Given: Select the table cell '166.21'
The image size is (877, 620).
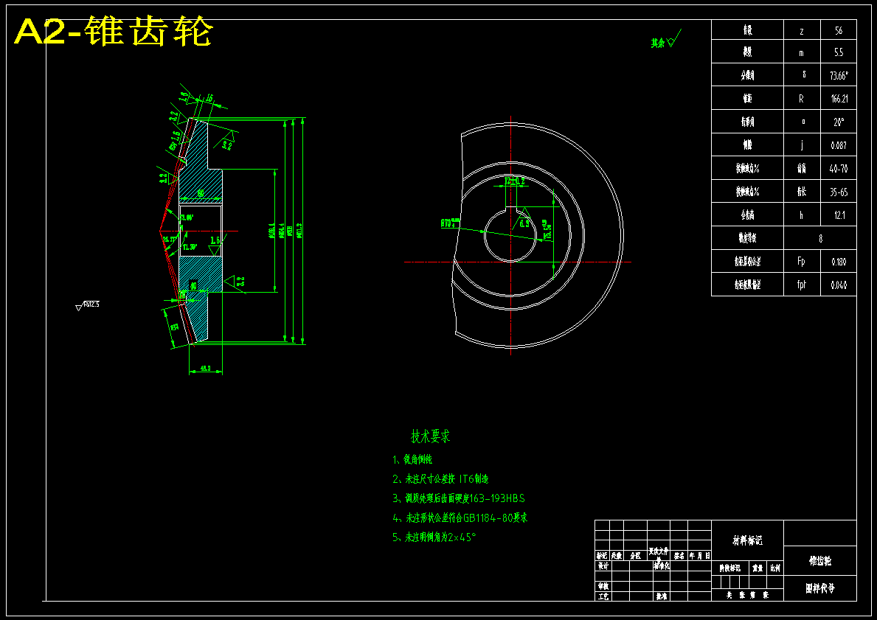Looking at the screenshot, I should pyautogui.click(x=839, y=99).
